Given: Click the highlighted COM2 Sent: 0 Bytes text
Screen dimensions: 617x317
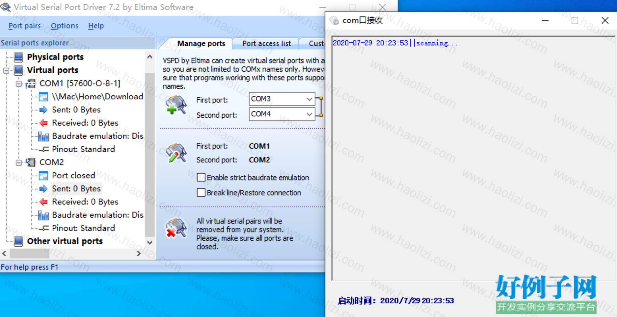Looking at the screenshot, I should point(76,189).
